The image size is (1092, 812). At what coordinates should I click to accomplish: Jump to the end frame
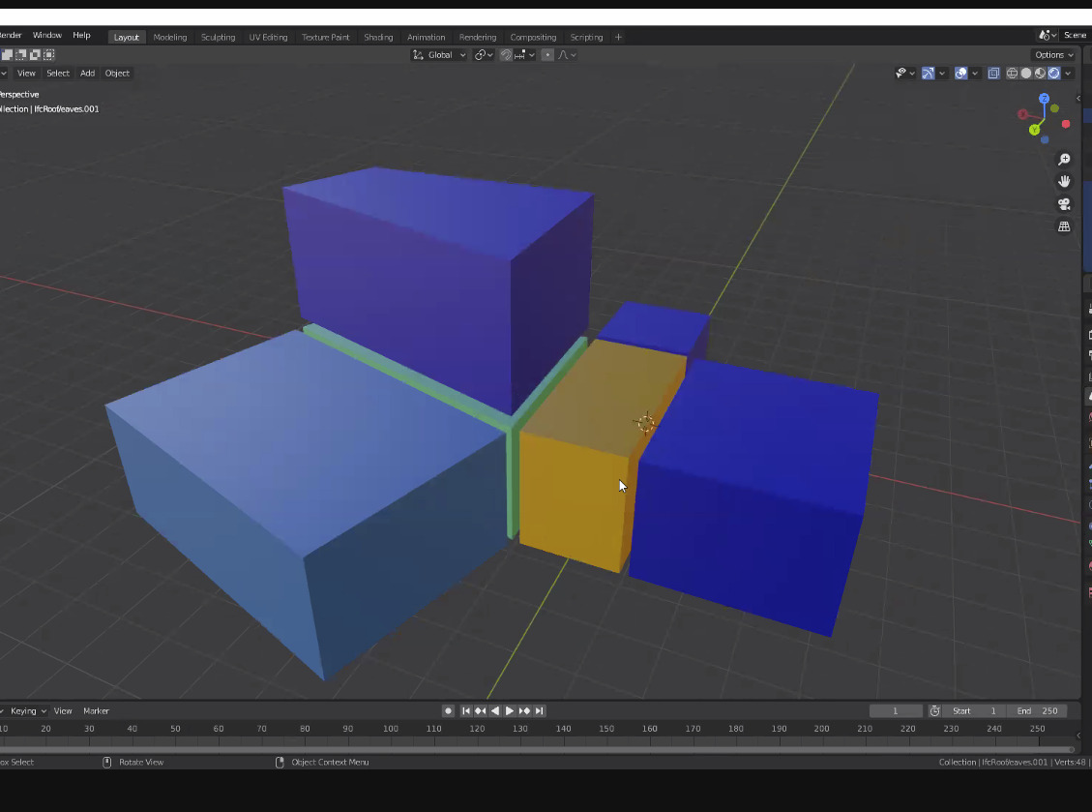pyautogui.click(x=539, y=711)
